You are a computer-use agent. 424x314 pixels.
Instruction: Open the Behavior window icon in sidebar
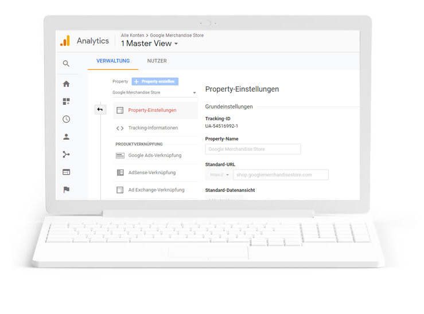click(x=66, y=172)
